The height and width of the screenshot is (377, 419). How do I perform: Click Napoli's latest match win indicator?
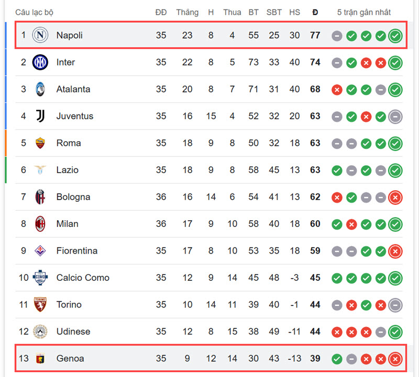point(395,36)
